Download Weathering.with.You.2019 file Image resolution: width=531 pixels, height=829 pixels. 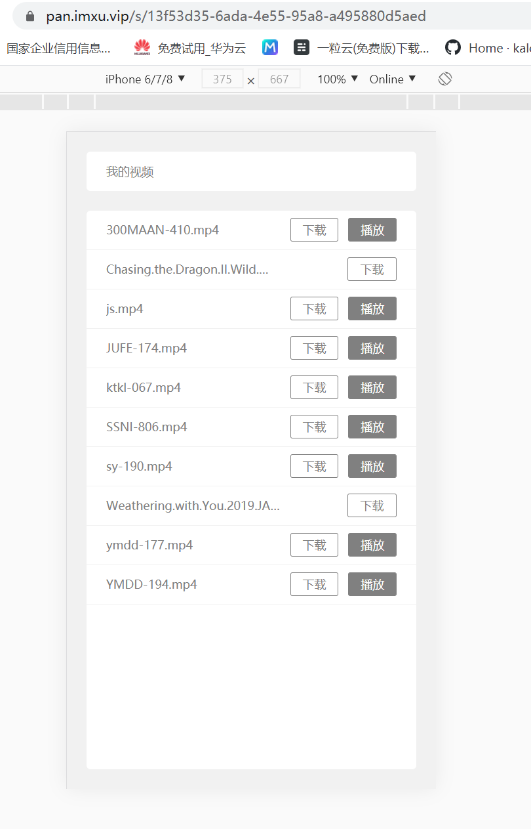click(x=372, y=505)
